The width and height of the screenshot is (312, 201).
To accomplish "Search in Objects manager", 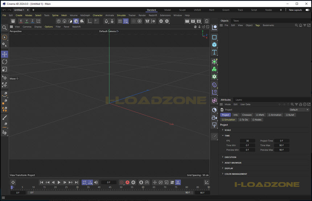I will click(x=296, y=25).
